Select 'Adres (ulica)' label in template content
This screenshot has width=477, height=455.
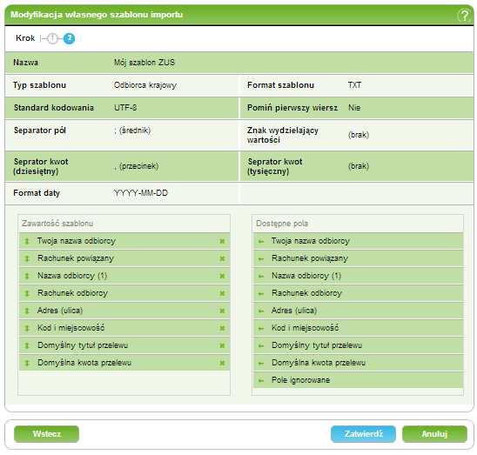(60, 311)
